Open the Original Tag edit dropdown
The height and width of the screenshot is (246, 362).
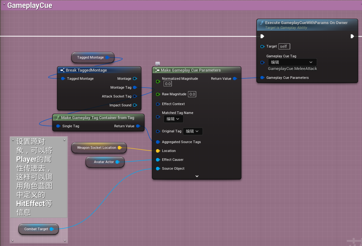click(x=193, y=131)
